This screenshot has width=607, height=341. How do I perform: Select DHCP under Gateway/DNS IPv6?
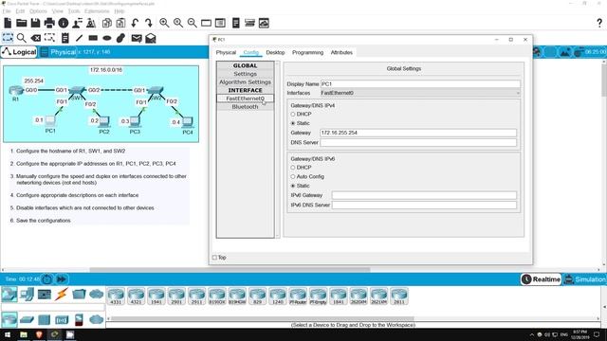click(293, 168)
